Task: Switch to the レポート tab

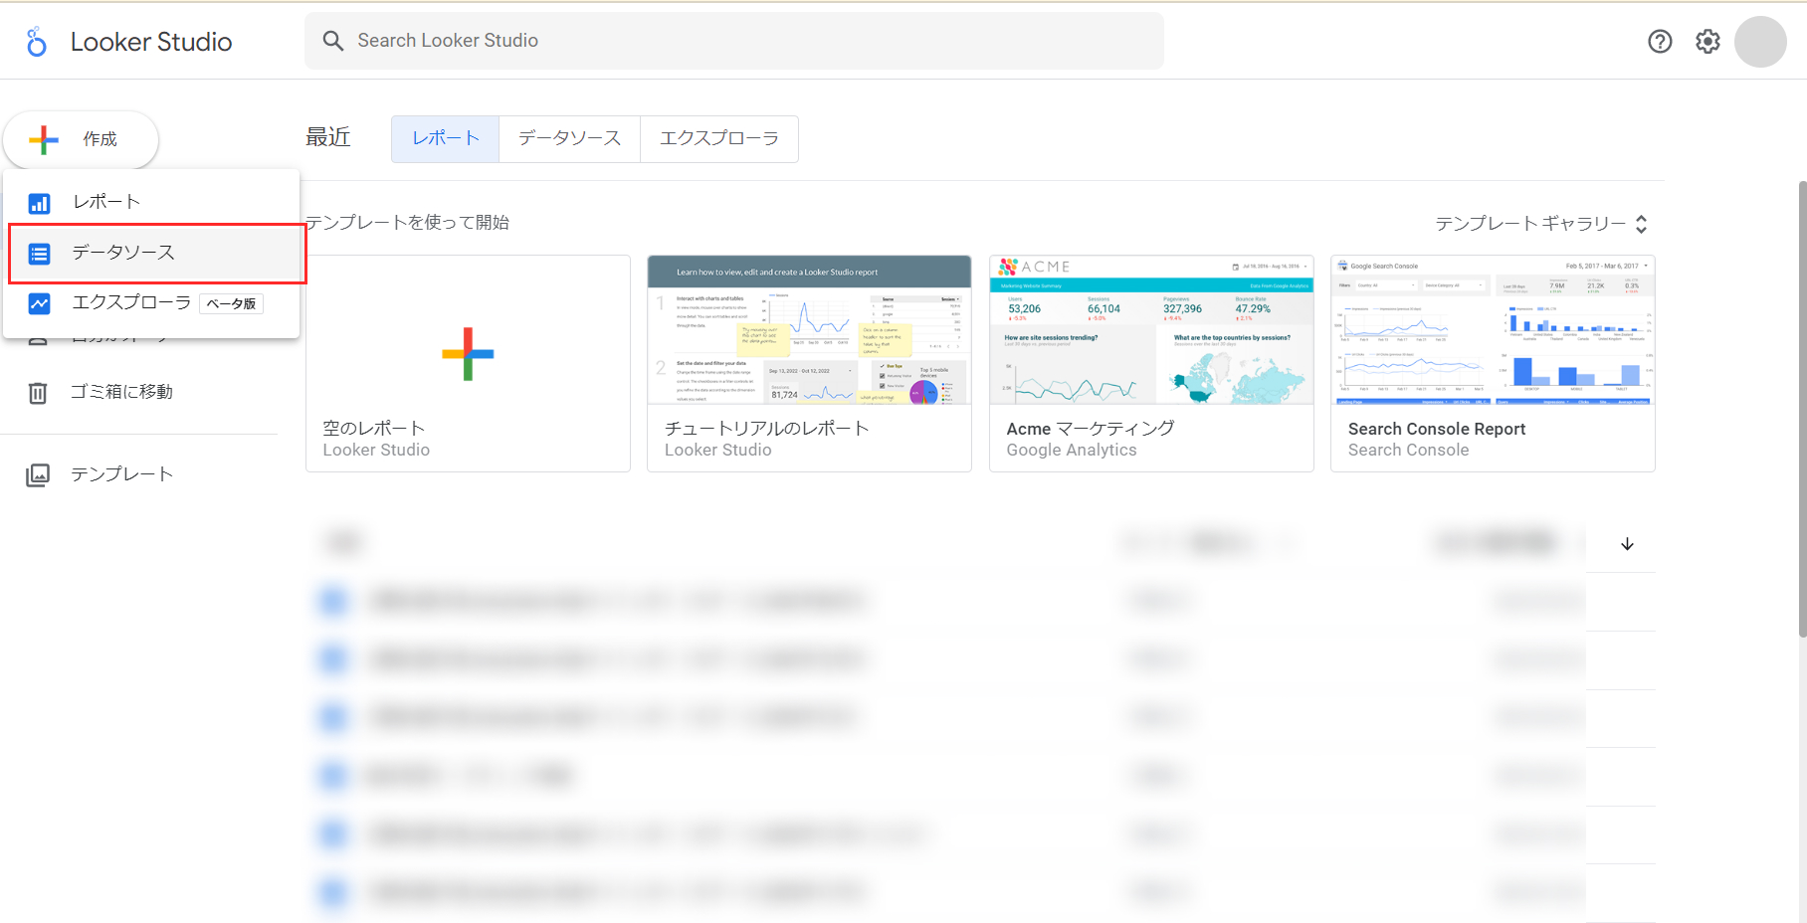Action: (445, 138)
